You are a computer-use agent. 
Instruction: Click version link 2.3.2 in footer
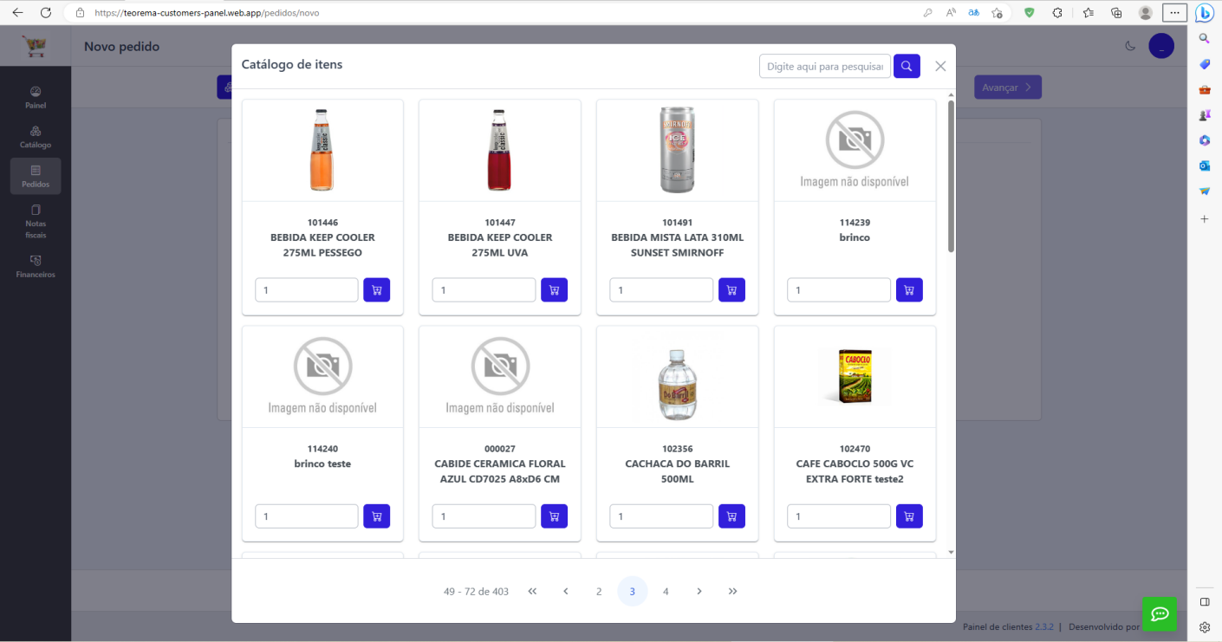click(1044, 626)
